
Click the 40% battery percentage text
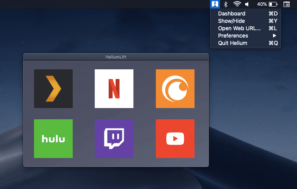[262, 4]
